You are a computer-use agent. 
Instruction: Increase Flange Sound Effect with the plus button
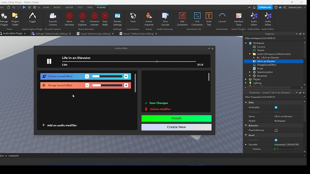(x=126, y=85)
